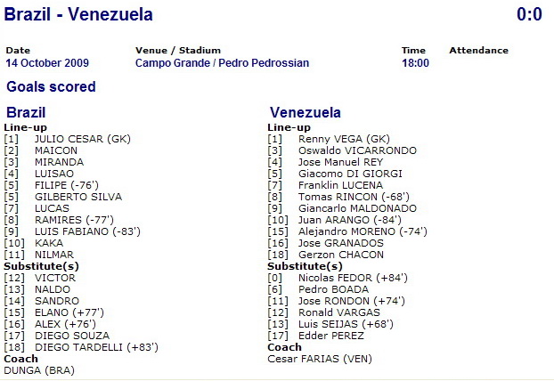Click substitute DIEGO TARDELLI (+83')
The height and width of the screenshot is (381, 554).
coord(96,347)
